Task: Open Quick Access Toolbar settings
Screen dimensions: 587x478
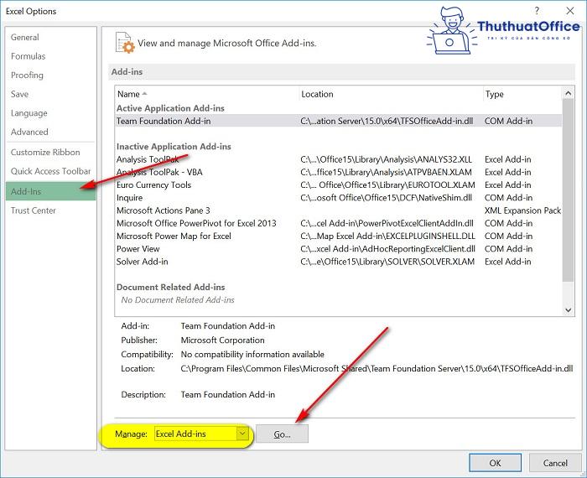Action: point(50,171)
